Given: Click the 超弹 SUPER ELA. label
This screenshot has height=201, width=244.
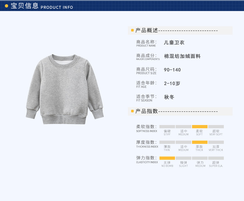Looking at the screenshot, I should [216, 164].
